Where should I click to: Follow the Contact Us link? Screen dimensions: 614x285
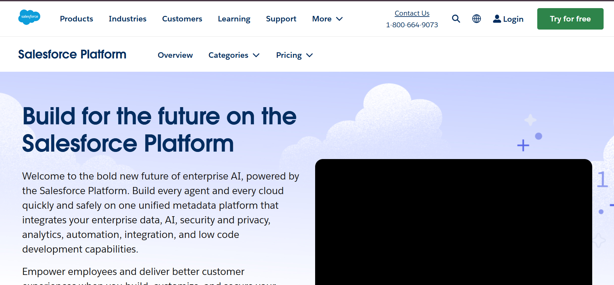(x=412, y=13)
